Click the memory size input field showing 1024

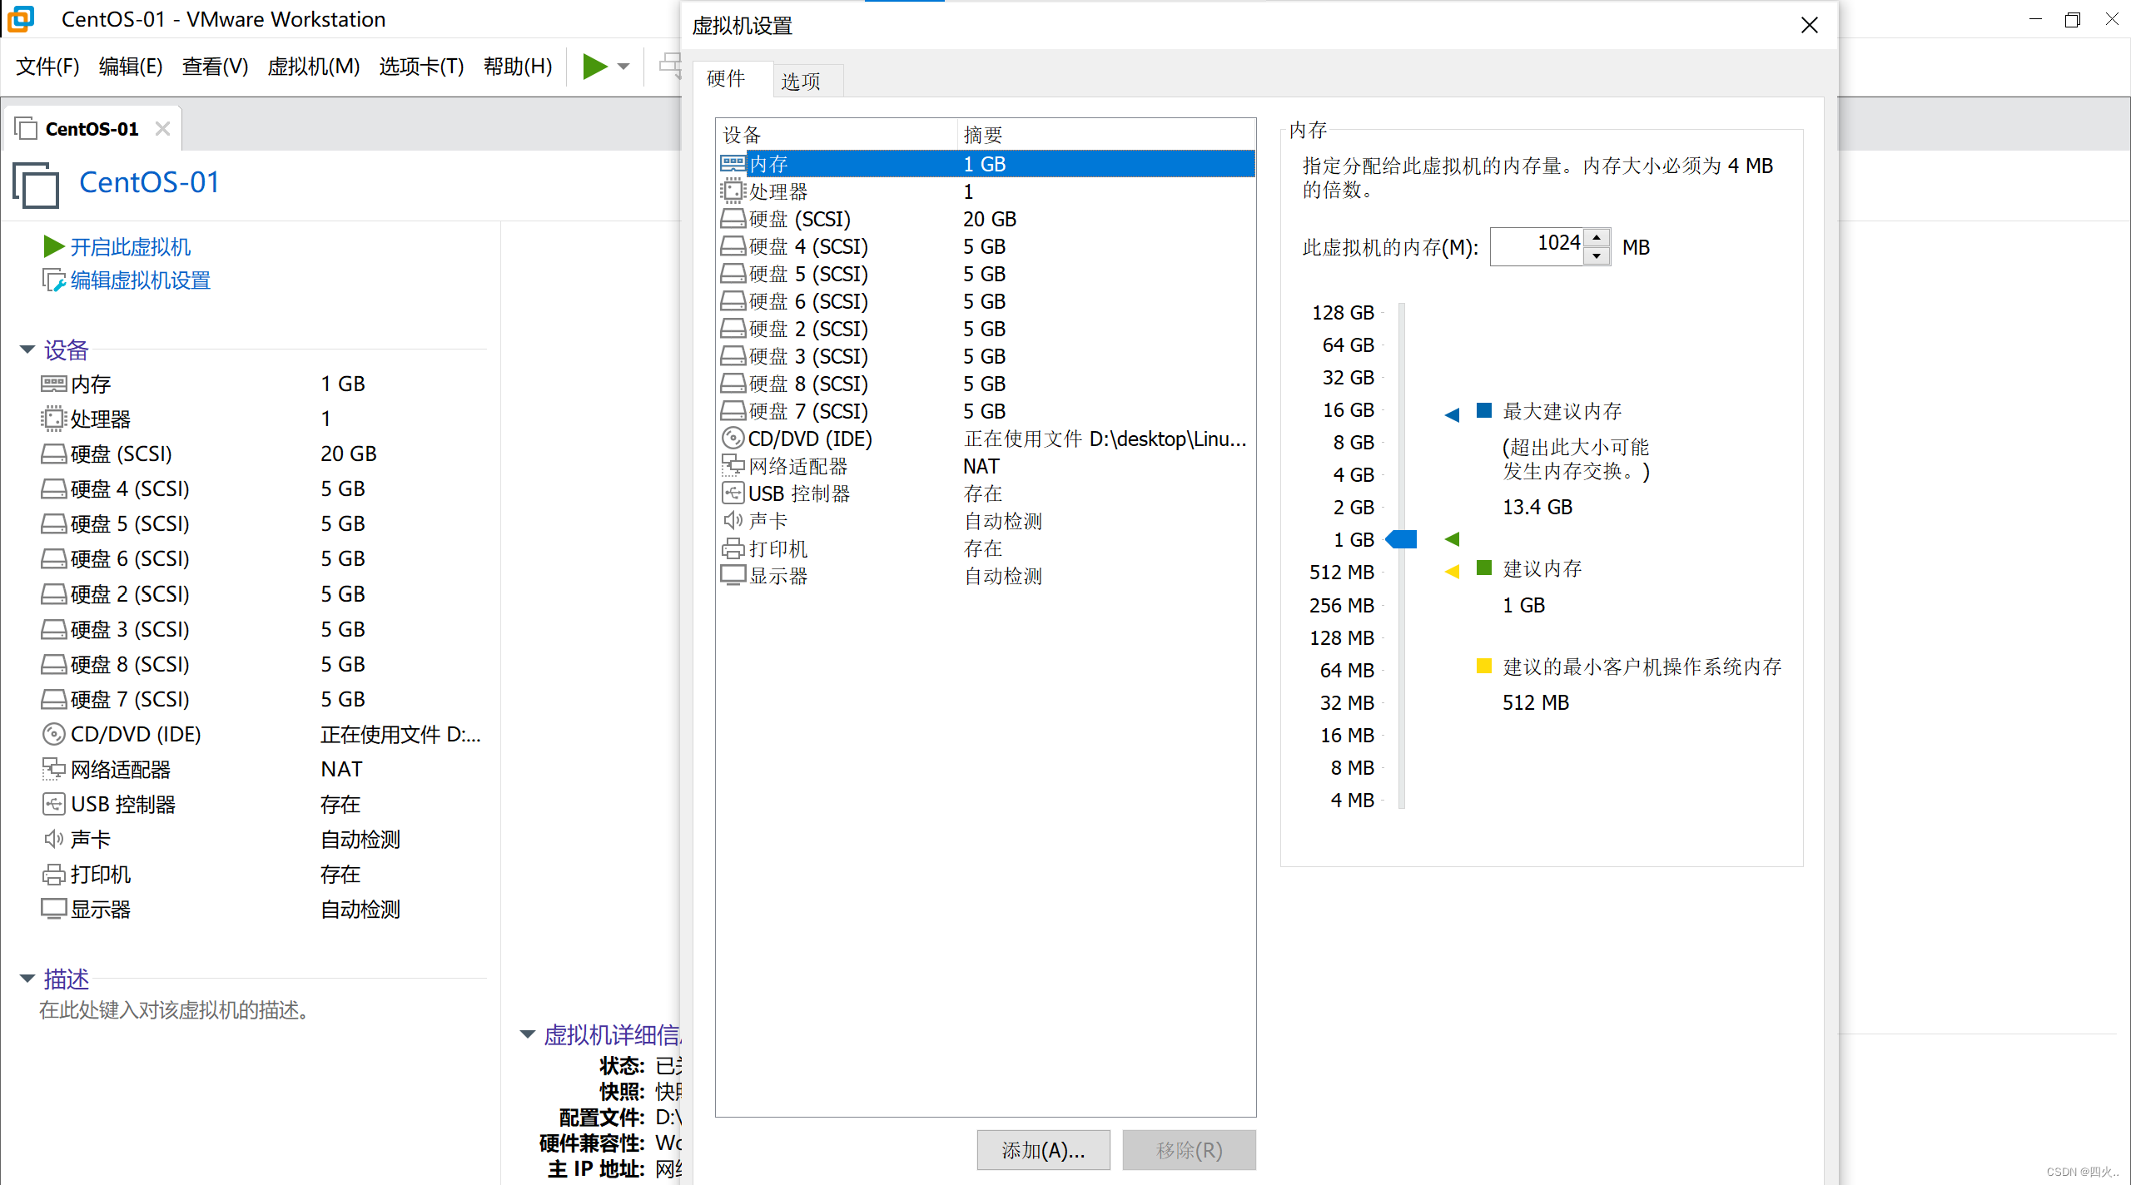coord(1537,246)
